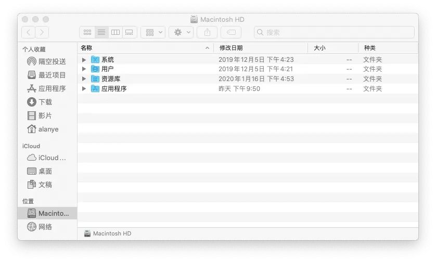Click the Share toolbar button

(207, 32)
